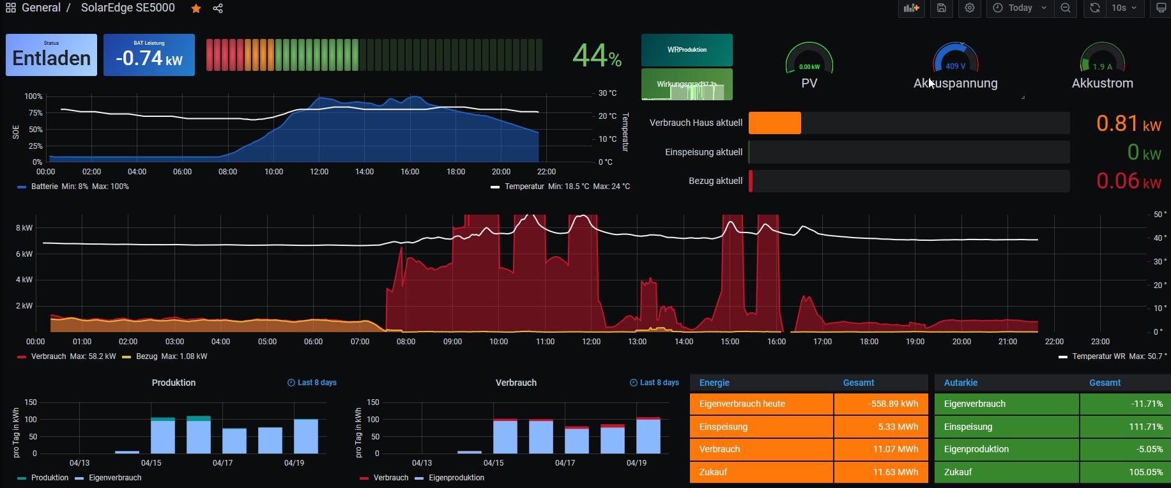Share the dashboard via share icon
1171x488 pixels.
[x=218, y=8]
